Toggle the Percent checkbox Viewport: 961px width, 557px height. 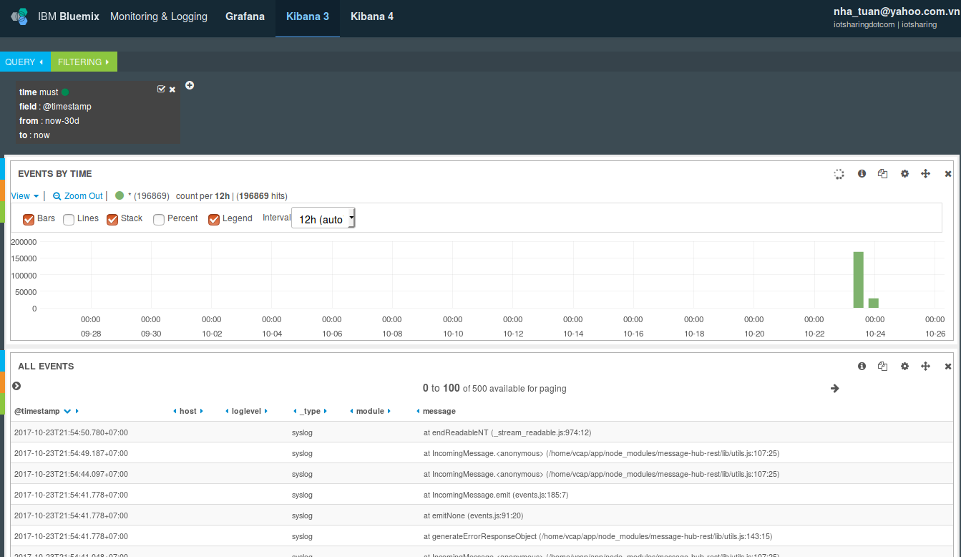pyautogui.click(x=158, y=219)
